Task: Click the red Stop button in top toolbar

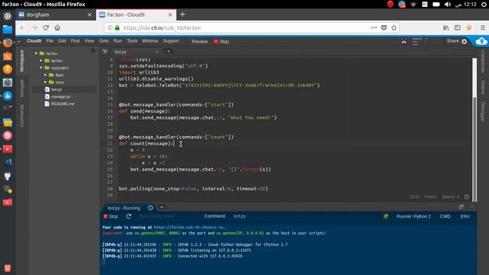Action: tap(222, 41)
